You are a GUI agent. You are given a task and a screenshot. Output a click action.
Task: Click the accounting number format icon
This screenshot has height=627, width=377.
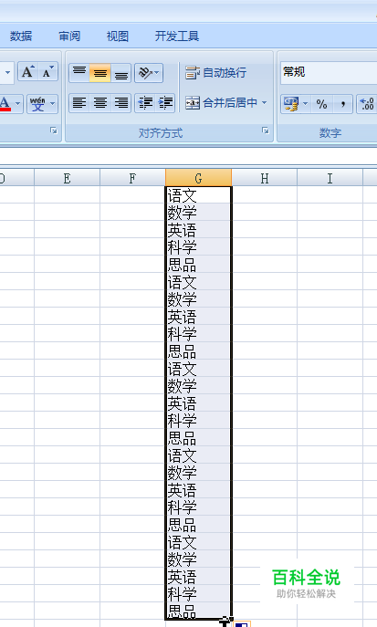[290, 104]
